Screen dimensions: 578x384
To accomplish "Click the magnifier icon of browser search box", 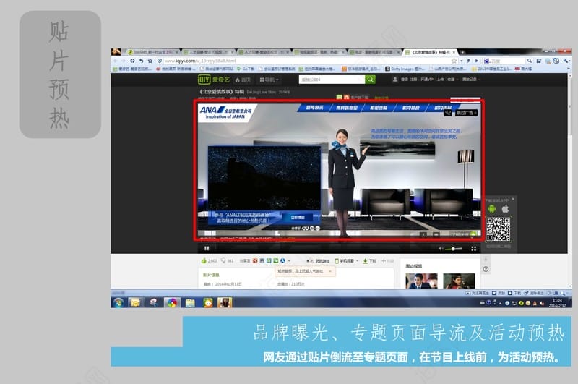I will point(530,61).
